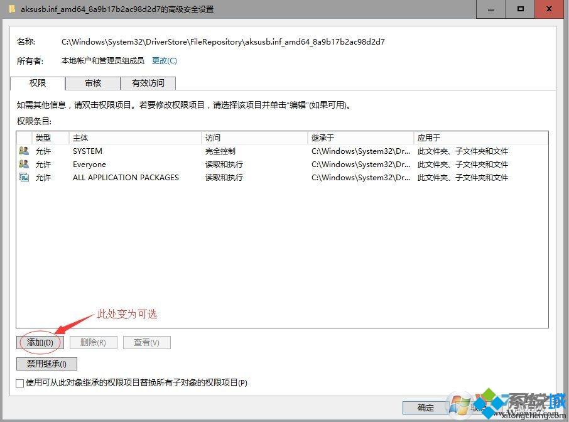Confirm with the 确定 button

[425, 408]
